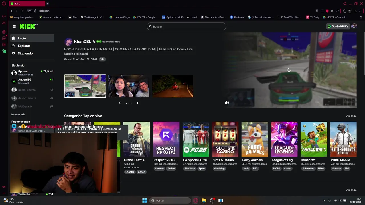Open the Lifestyle Diego bookmark
Screen dimensions: 365x205
click(x=119, y=17)
